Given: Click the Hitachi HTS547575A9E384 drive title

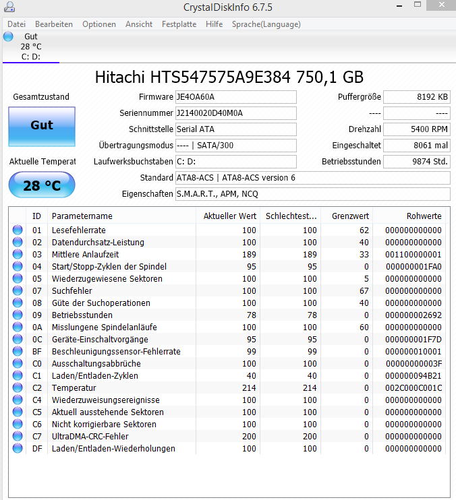Looking at the screenshot, I should click(229, 77).
